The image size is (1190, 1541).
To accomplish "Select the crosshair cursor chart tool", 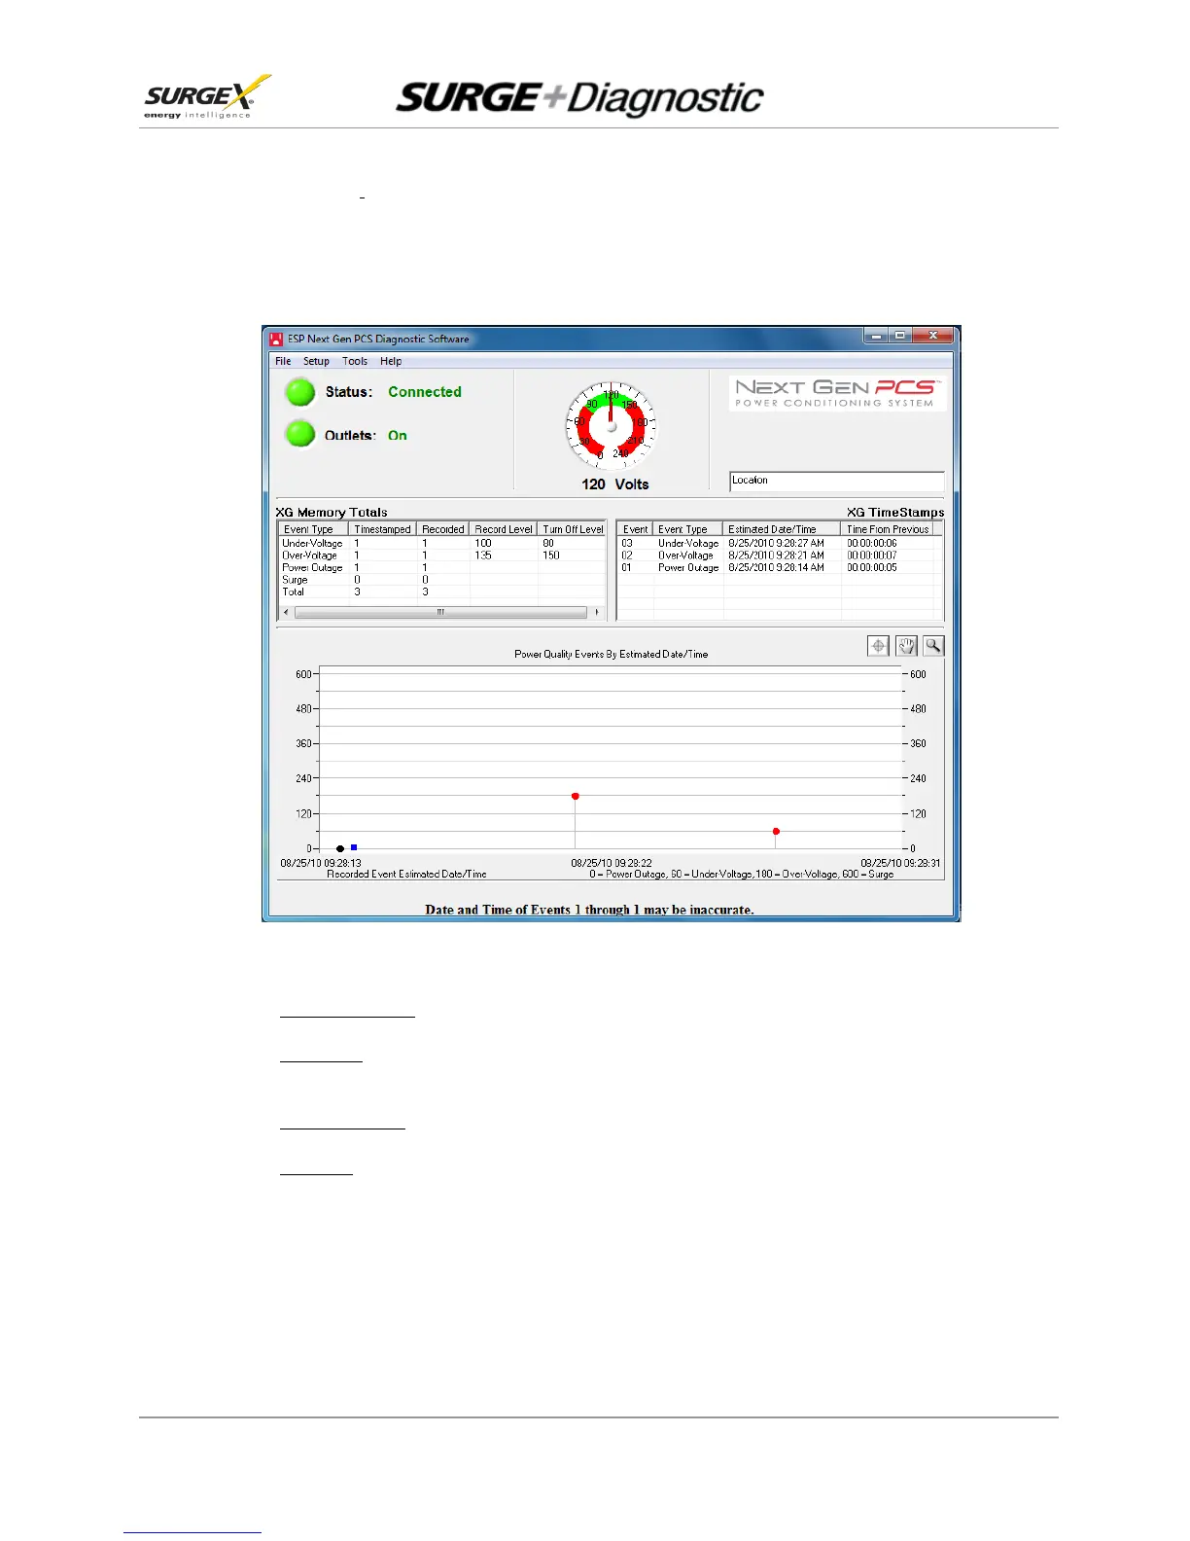I will (x=878, y=646).
